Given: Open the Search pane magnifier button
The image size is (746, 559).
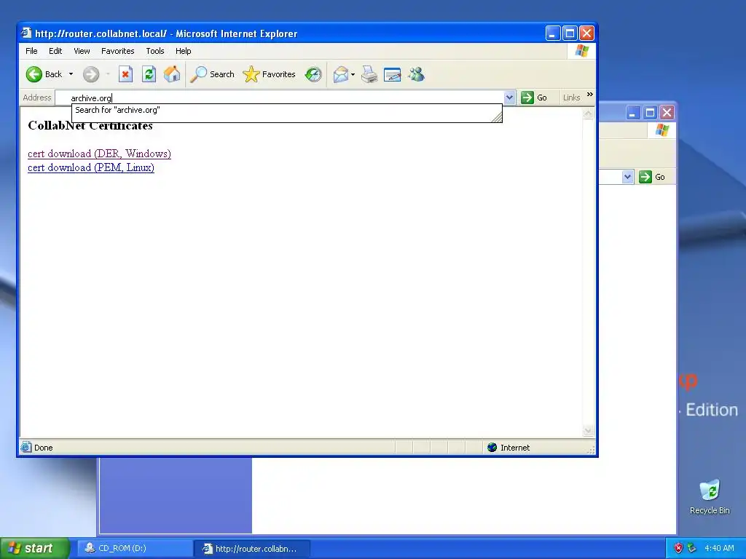Looking at the screenshot, I should pos(212,74).
